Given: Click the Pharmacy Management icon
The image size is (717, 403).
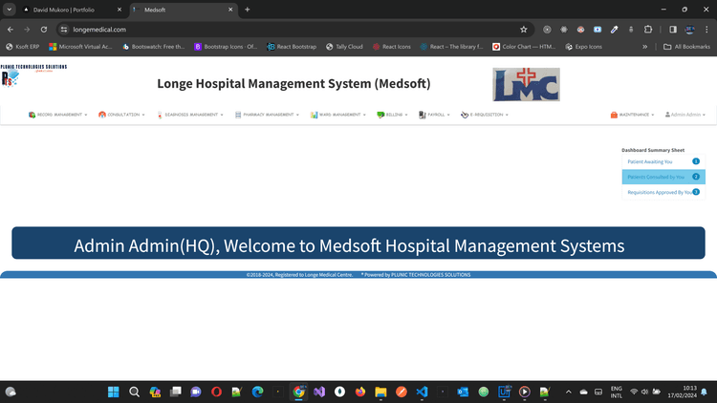Looking at the screenshot, I should pyautogui.click(x=235, y=115).
